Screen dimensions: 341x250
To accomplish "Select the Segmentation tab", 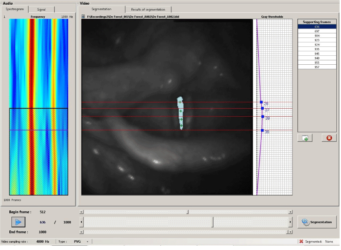I will click(101, 9).
